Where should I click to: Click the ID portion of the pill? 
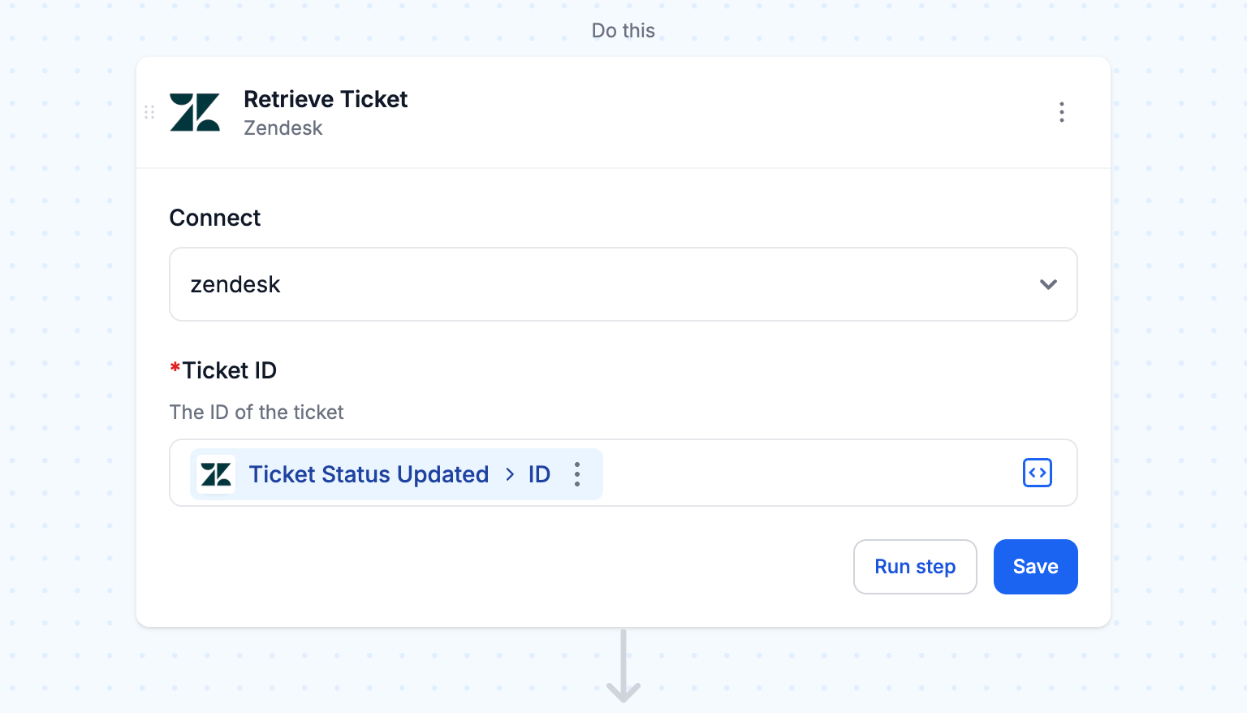point(539,474)
